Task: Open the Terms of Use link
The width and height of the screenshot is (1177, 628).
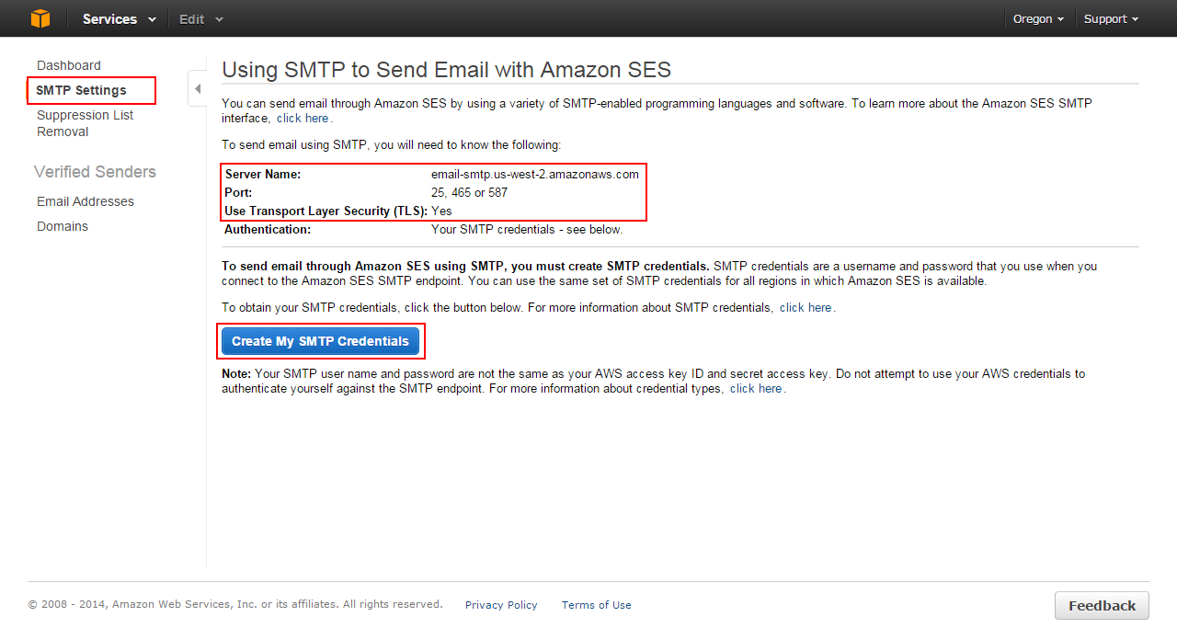Action: 597,605
